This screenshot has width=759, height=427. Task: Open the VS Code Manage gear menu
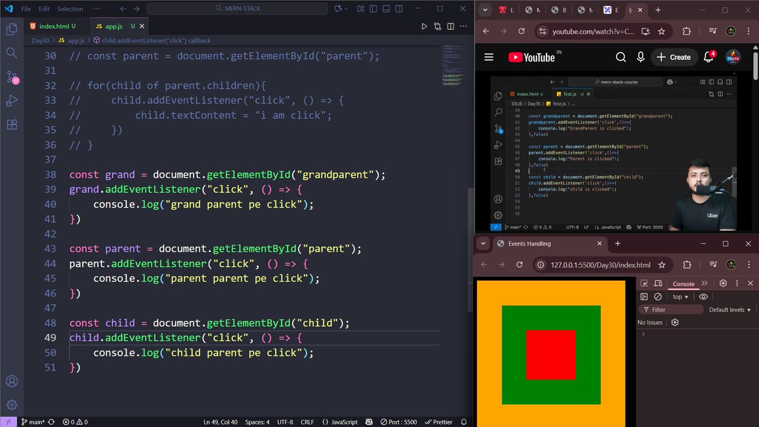[x=11, y=405]
